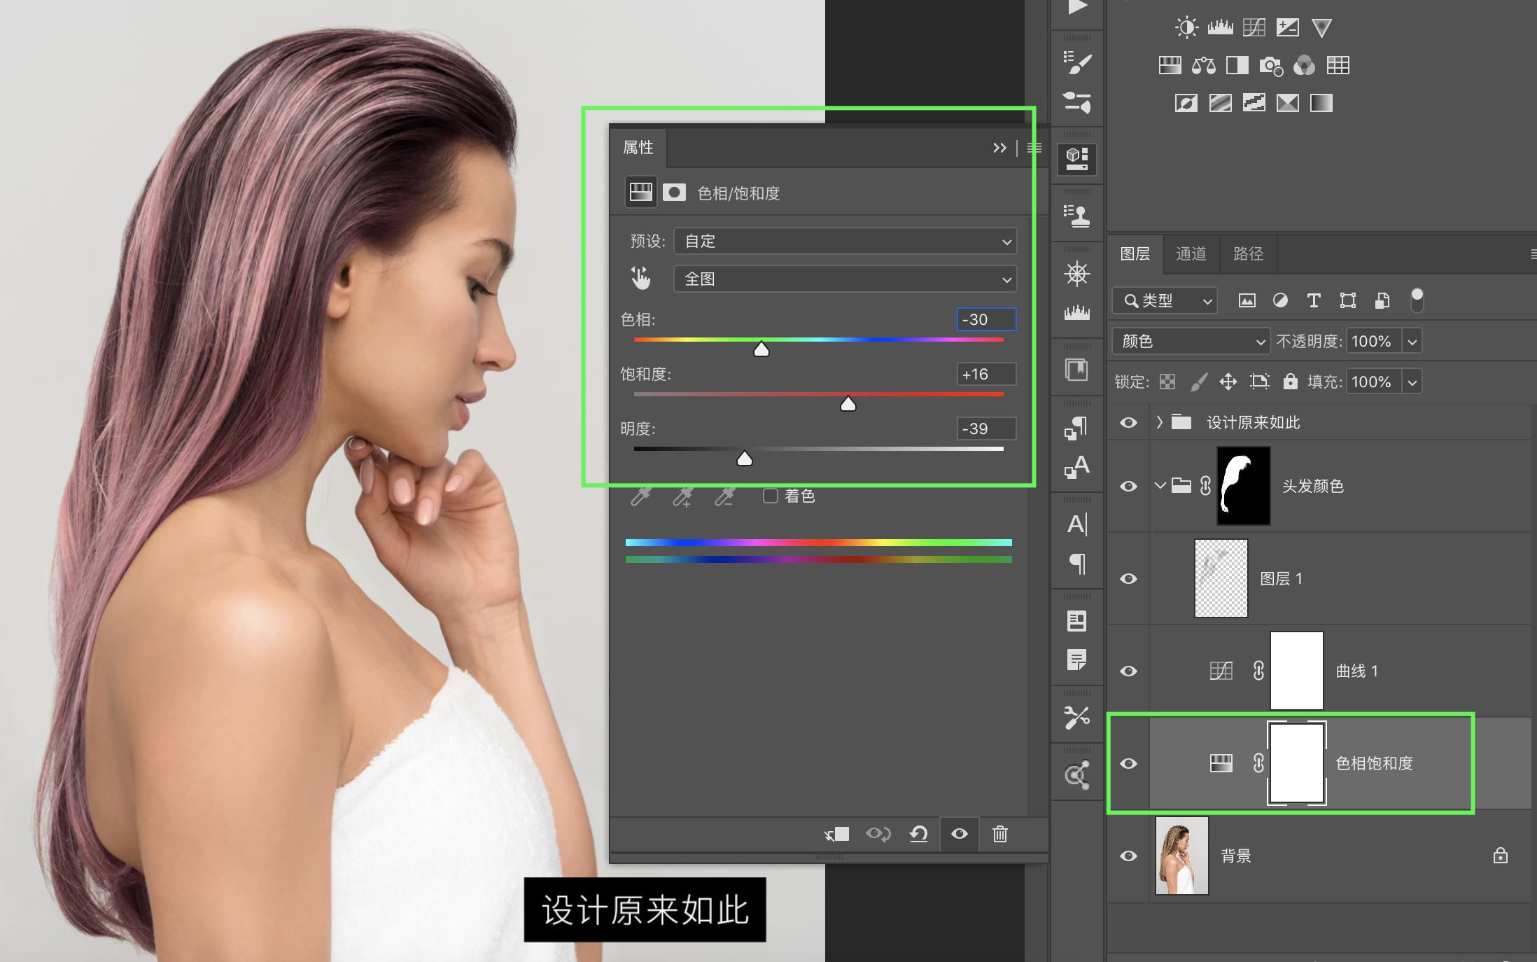Hide the 曲线 1 layer
1537x962 pixels.
pos(1128,671)
